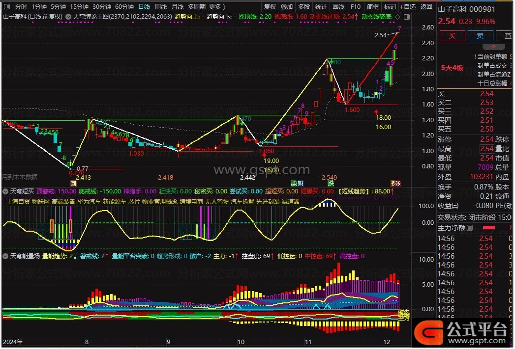Toggle the left sidebar panel icon
The height and width of the screenshot is (349, 515).
point(6,6)
